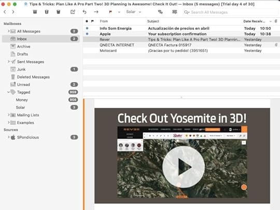This screenshot has height=210, width=280.
Task: Open the Motocard order email
Action: pyautogui.click(x=181, y=50)
